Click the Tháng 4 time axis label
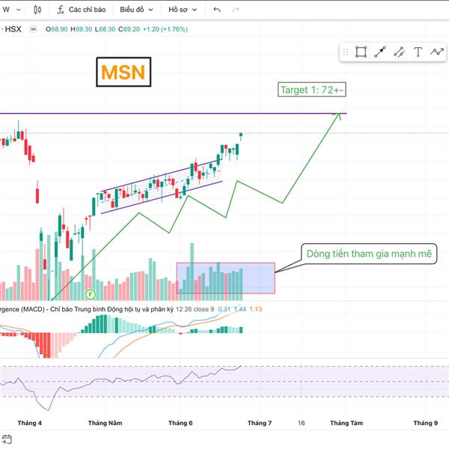 [x=29, y=423]
